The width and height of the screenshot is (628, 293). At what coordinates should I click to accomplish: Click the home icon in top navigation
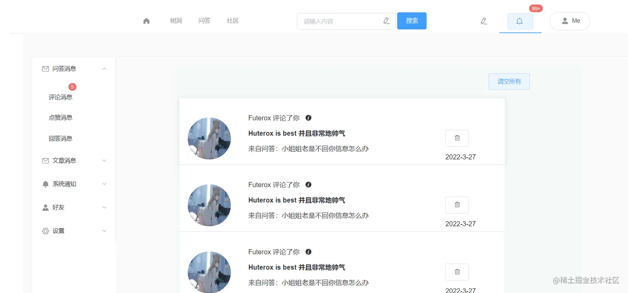(146, 20)
